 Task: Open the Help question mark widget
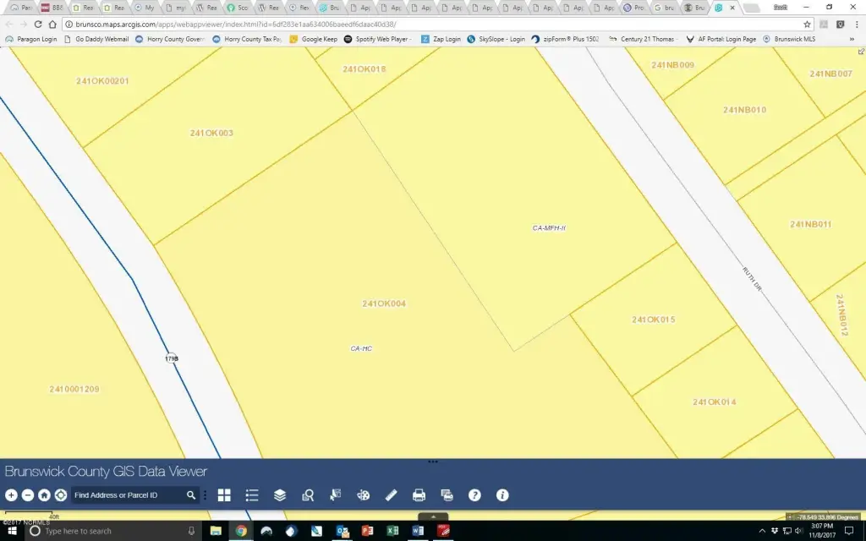pyautogui.click(x=474, y=495)
